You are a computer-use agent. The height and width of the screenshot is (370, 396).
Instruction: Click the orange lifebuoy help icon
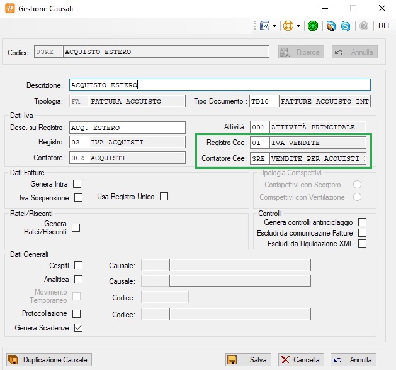point(288,26)
